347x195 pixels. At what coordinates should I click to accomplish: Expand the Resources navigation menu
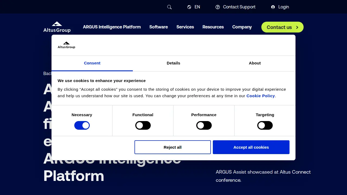click(213, 27)
